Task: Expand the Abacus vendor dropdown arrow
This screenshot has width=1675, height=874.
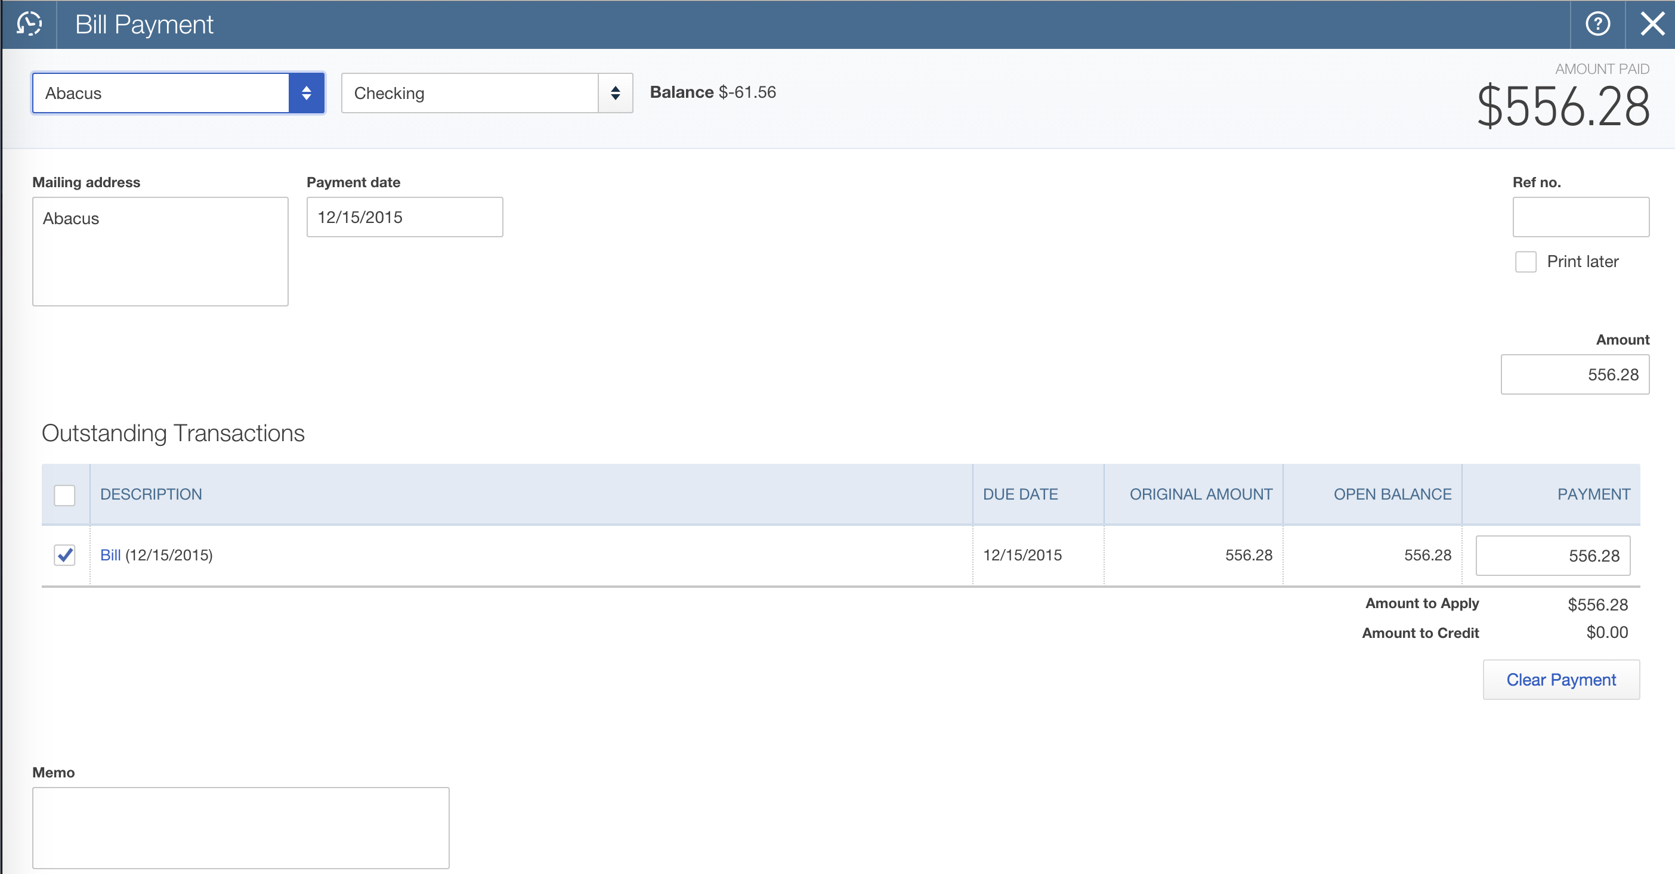Action: (x=306, y=93)
